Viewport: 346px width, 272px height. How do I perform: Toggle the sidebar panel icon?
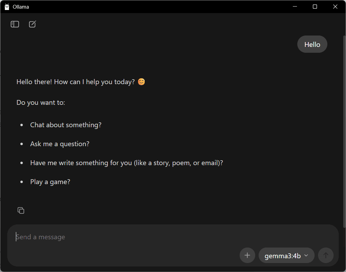tap(15, 24)
